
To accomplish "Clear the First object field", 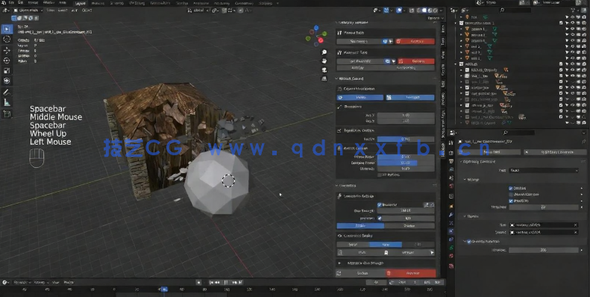I will coord(575,225).
